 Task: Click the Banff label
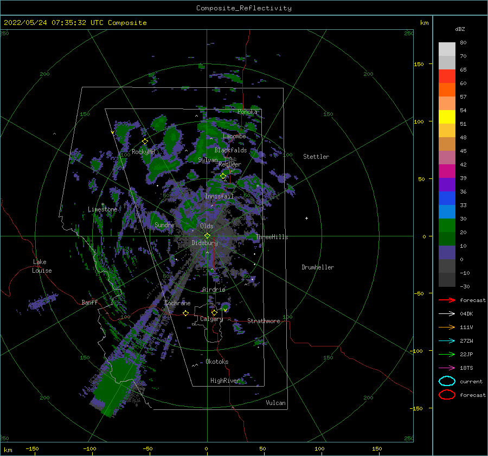tap(89, 303)
